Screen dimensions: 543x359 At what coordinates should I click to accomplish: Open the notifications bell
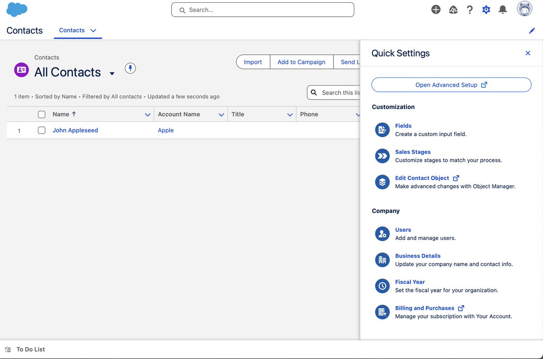click(x=503, y=10)
